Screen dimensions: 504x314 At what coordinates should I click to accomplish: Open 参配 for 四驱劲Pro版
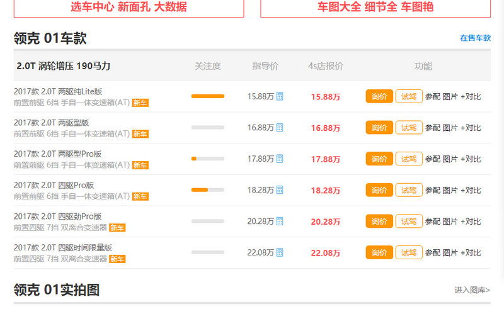[x=433, y=221]
